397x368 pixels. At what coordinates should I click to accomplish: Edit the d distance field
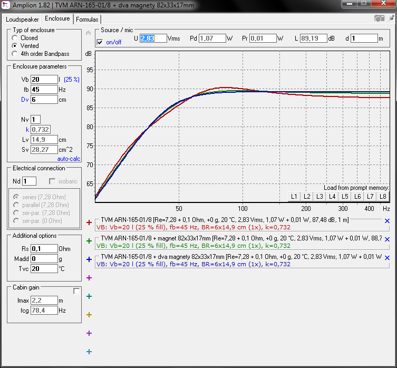(x=364, y=38)
